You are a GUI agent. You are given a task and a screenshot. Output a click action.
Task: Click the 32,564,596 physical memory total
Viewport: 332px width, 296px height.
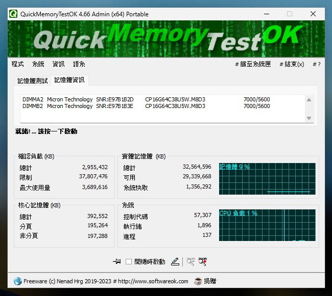[197, 167]
